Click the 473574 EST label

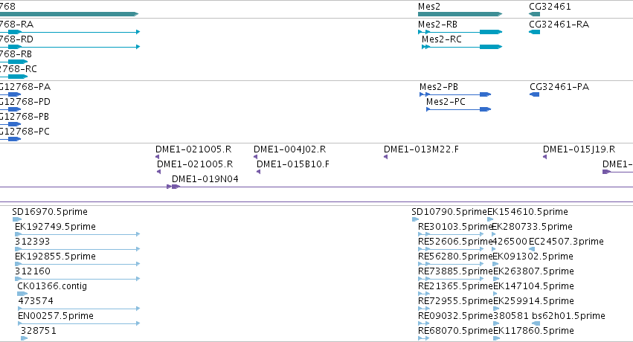36,301
